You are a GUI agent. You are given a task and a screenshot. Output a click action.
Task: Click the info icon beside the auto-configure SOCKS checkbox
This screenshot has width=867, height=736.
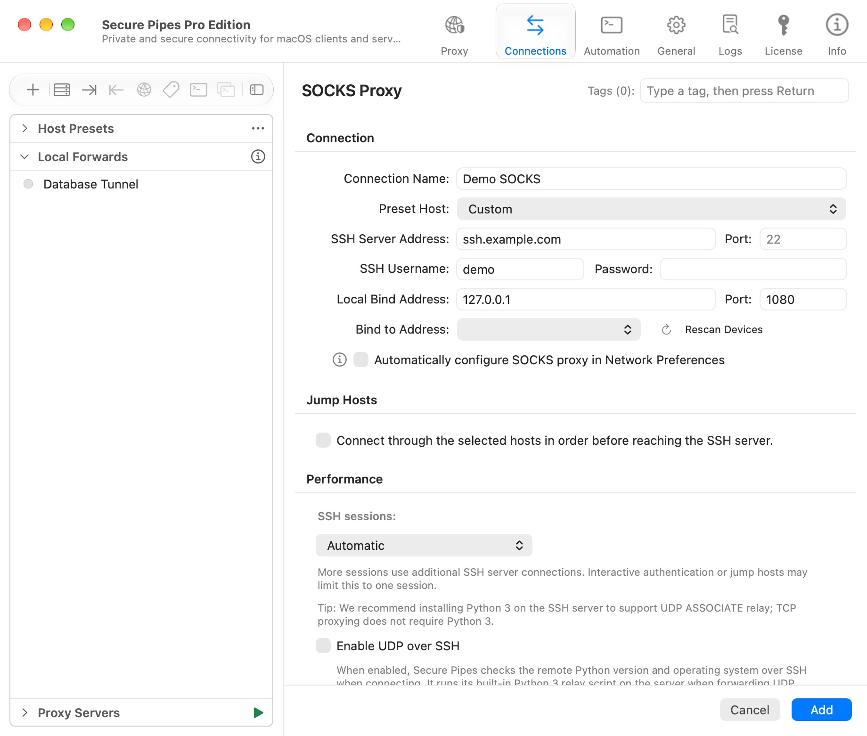[340, 360]
